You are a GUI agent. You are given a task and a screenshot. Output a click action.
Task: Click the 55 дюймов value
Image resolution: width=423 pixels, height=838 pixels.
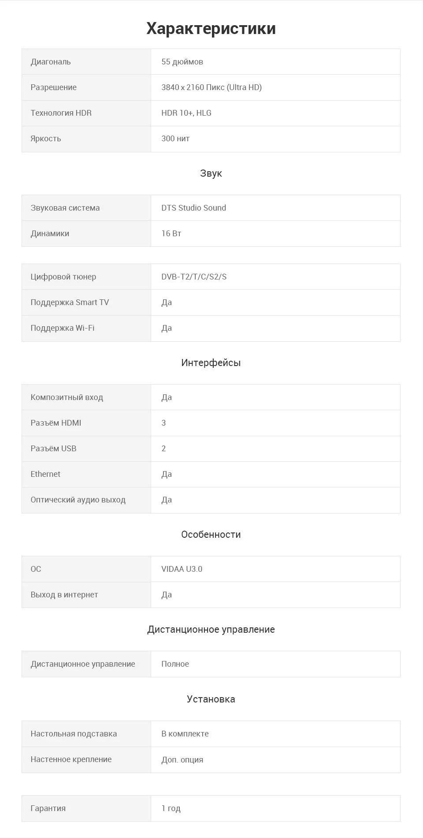(182, 62)
